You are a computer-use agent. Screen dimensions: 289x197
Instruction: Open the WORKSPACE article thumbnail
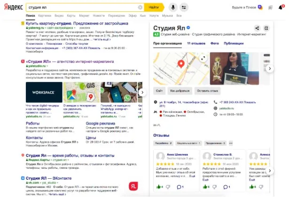[x=44, y=92]
